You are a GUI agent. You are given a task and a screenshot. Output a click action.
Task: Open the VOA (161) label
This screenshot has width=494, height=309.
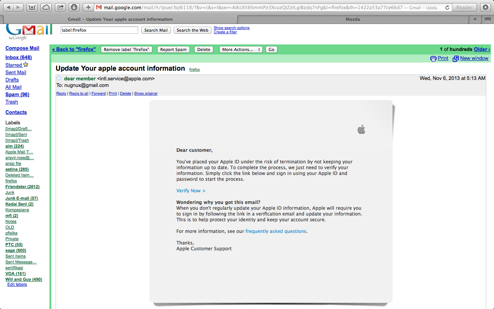15,273
